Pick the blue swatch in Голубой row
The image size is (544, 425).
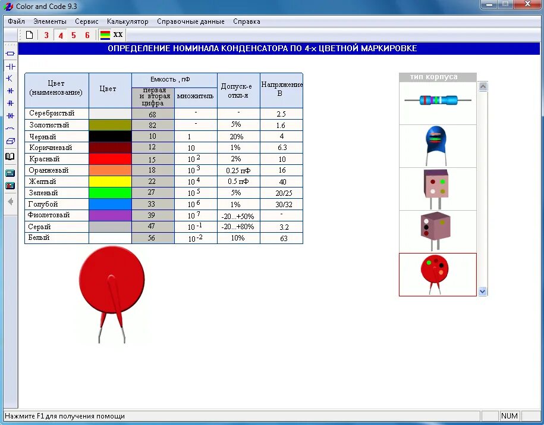111,204
